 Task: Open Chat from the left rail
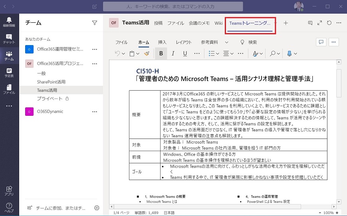9,39
